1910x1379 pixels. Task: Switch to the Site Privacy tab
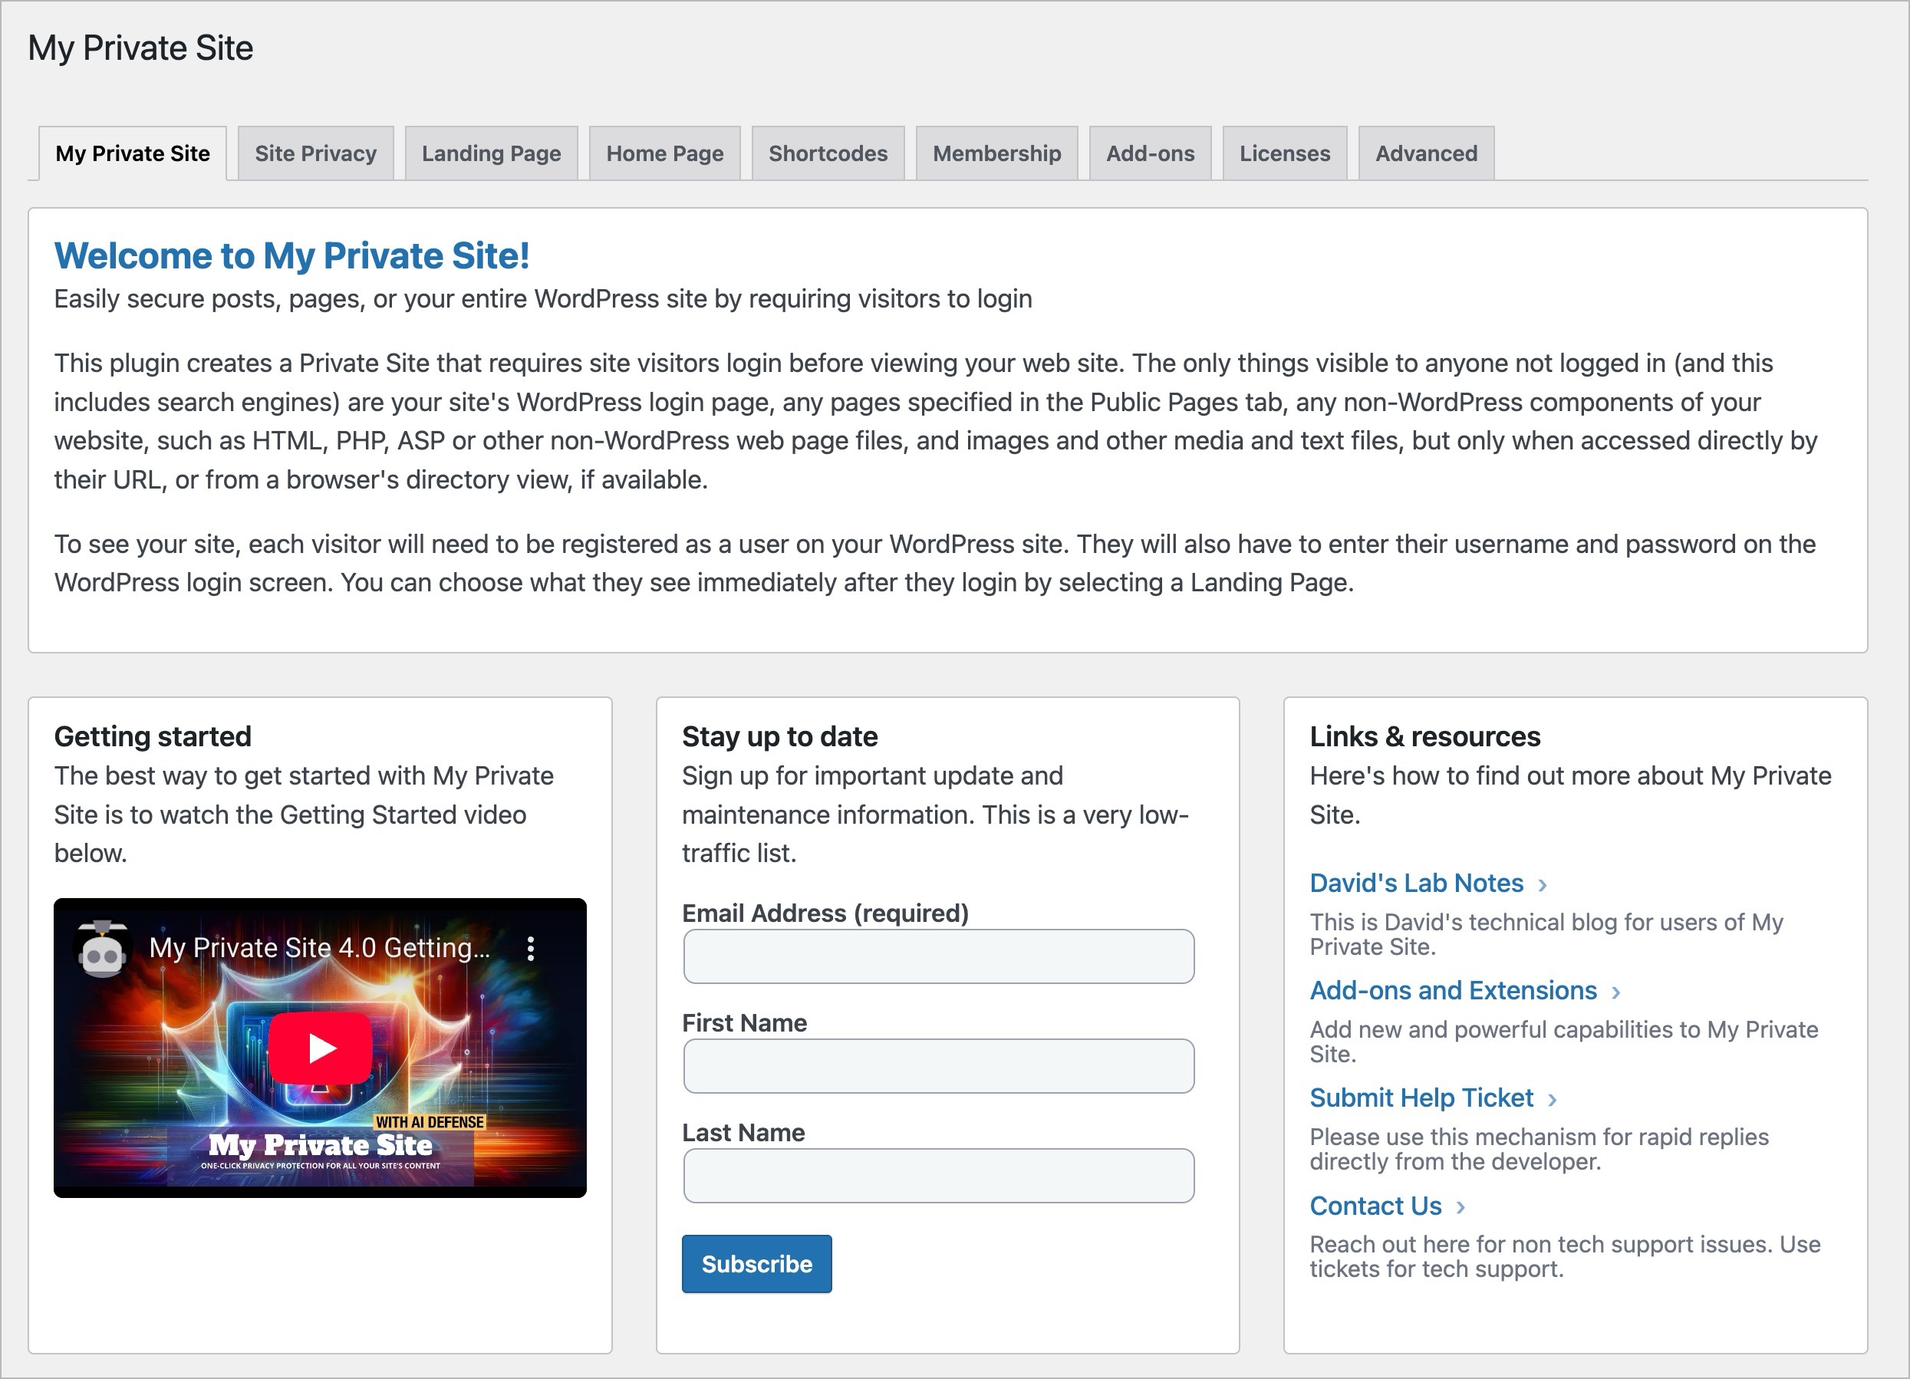point(316,153)
